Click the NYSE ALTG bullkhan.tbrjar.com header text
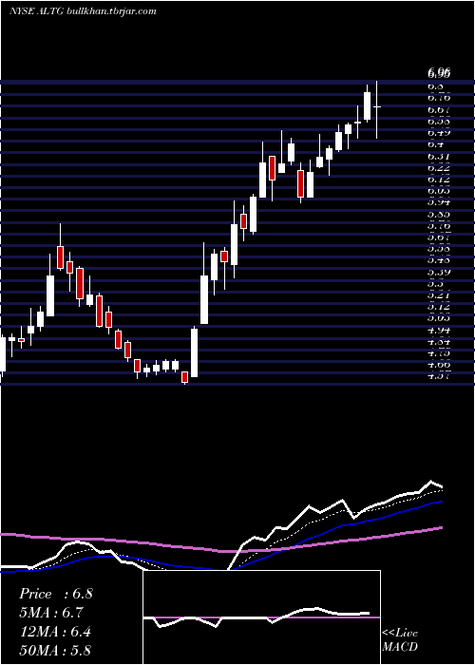 (x=84, y=11)
